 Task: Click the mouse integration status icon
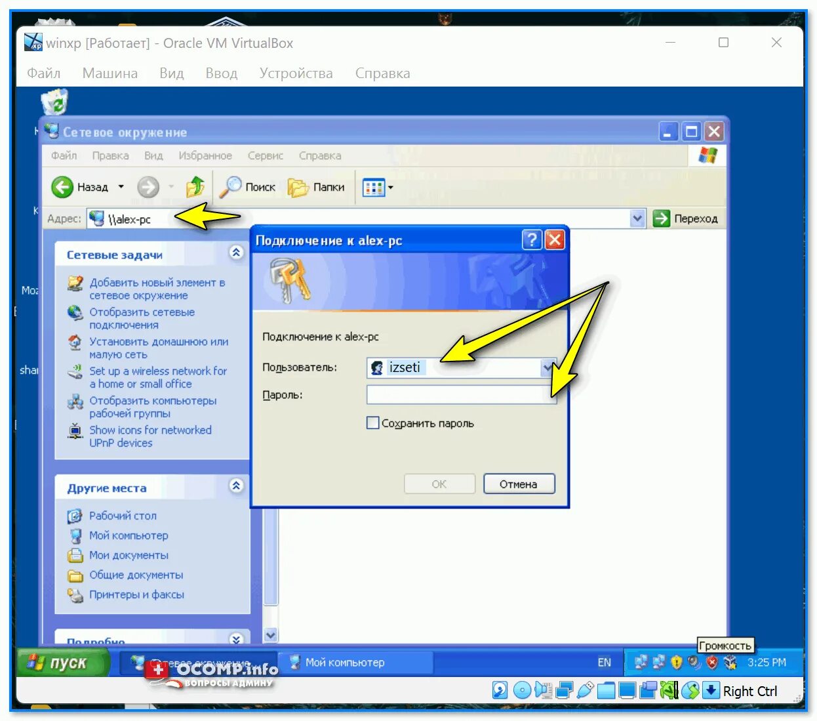[x=690, y=690]
